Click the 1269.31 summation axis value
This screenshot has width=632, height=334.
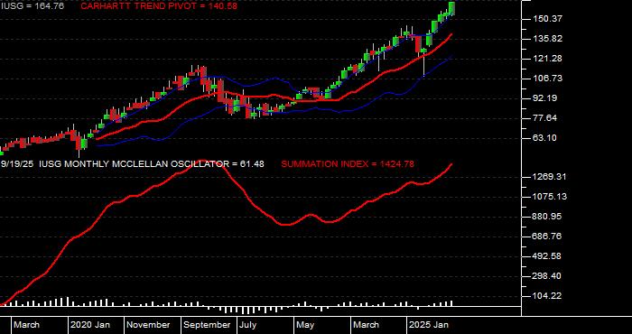[549, 177]
